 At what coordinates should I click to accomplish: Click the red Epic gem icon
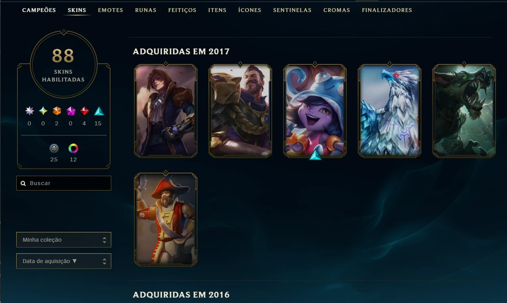click(x=84, y=111)
